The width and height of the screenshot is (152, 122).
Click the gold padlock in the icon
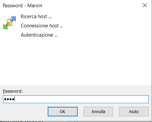[x=10, y=22]
